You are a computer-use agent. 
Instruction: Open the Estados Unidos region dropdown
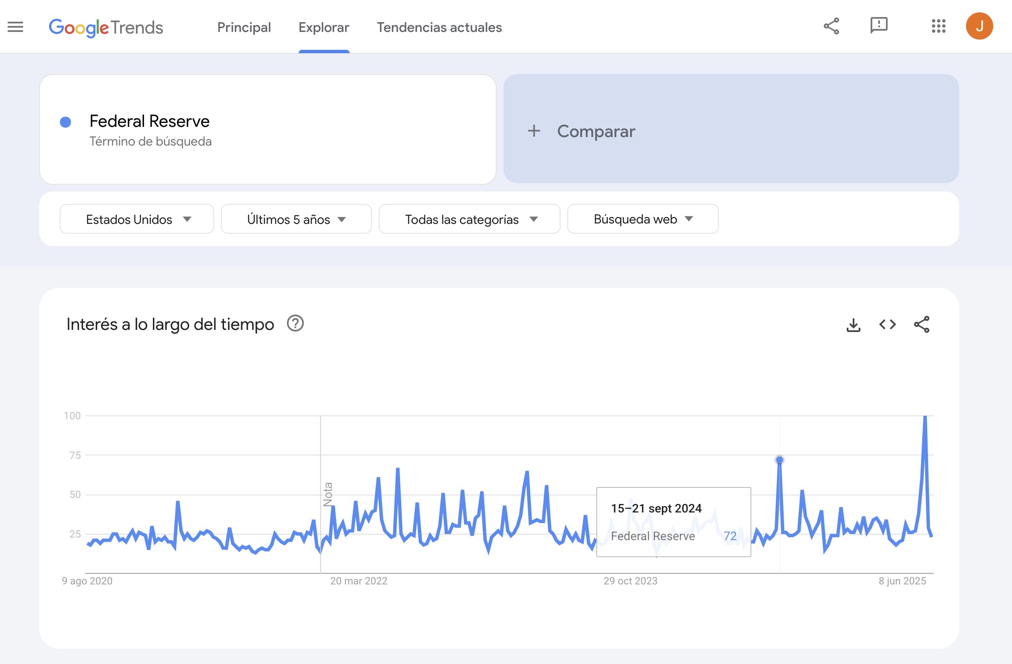pyautogui.click(x=137, y=219)
